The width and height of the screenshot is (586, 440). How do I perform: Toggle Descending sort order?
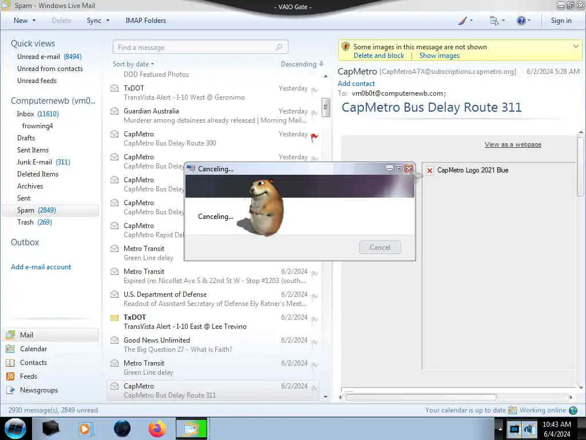[x=302, y=64]
